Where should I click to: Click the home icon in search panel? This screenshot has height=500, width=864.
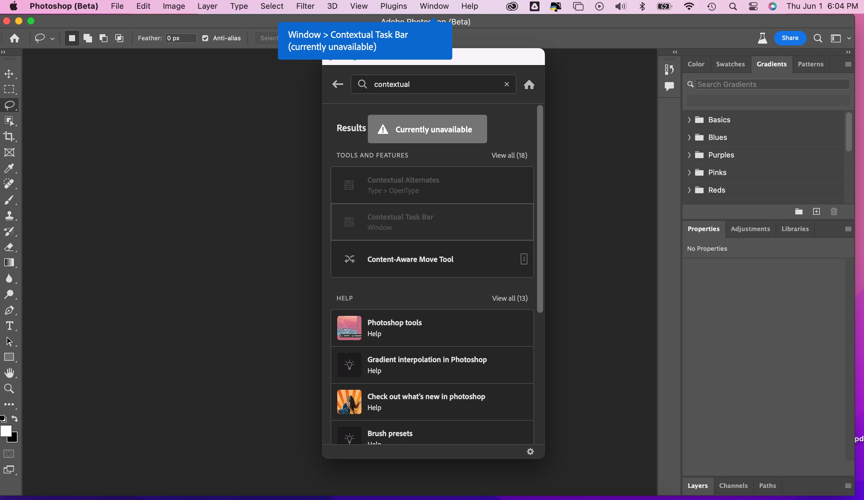pos(529,85)
